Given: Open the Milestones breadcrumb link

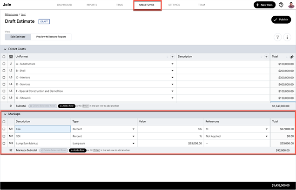Looking at the screenshot, I should point(12,14).
